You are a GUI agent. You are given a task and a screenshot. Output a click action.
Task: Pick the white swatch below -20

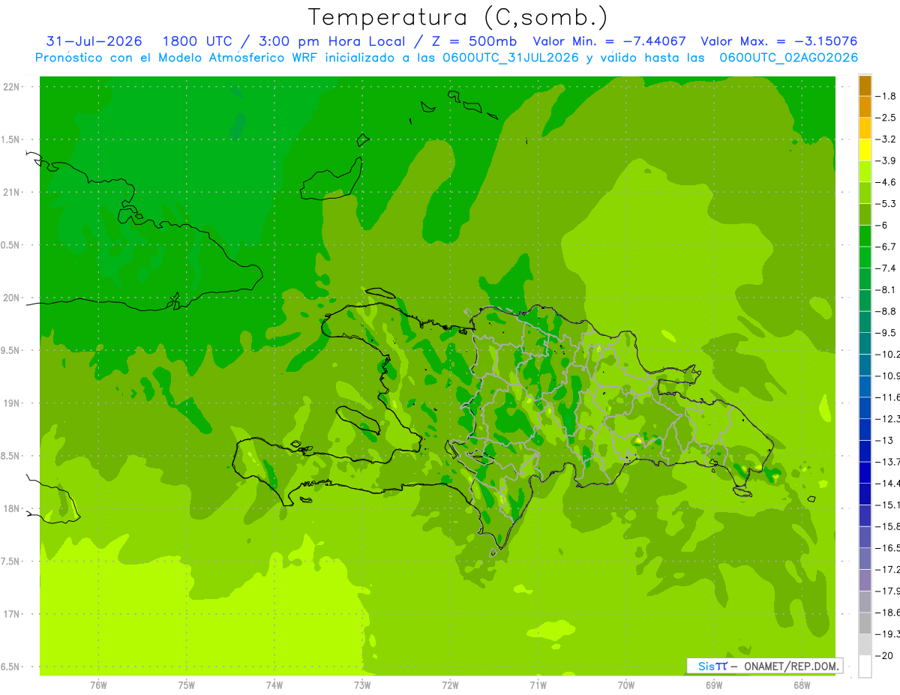(x=865, y=667)
